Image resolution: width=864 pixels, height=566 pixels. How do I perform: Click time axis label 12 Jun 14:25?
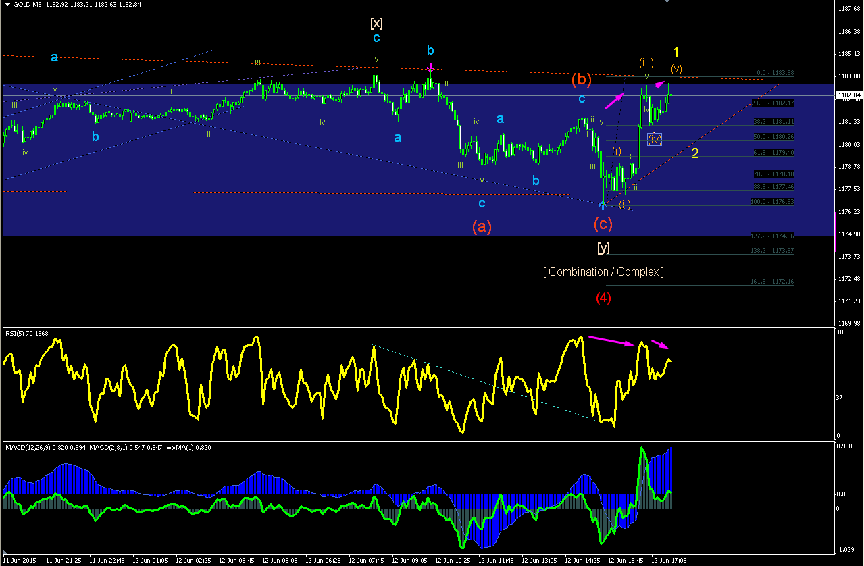pos(582,561)
